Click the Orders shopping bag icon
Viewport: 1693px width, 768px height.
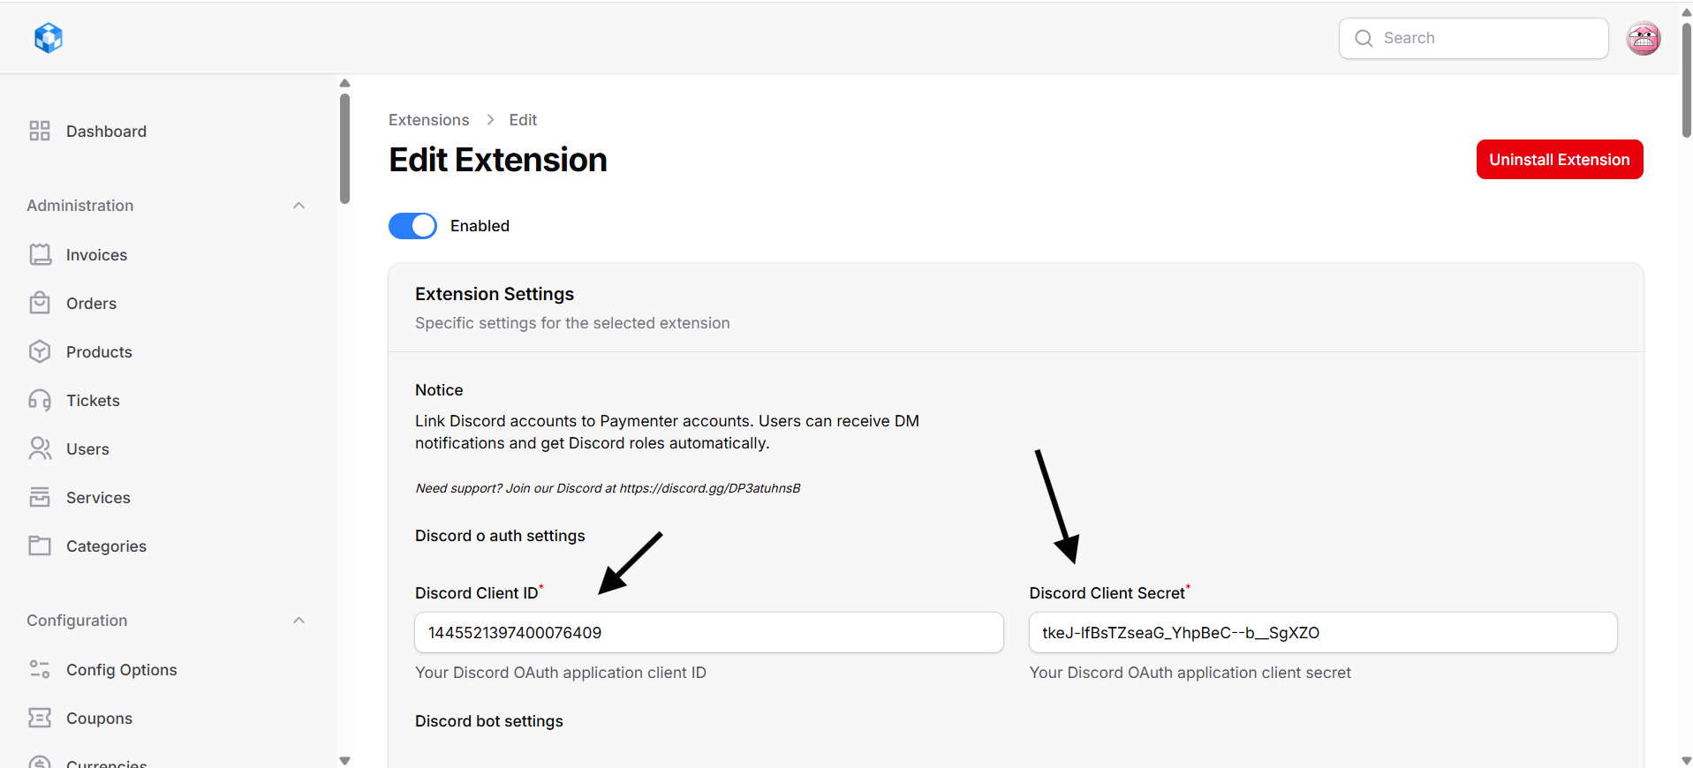click(x=40, y=304)
